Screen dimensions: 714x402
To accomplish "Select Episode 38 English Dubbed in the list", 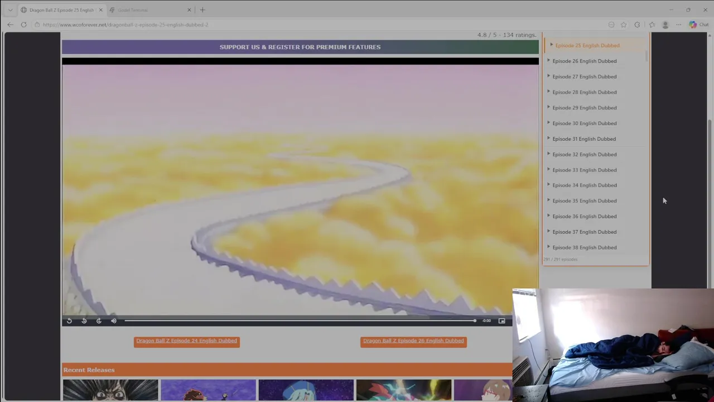I will point(584,247).
